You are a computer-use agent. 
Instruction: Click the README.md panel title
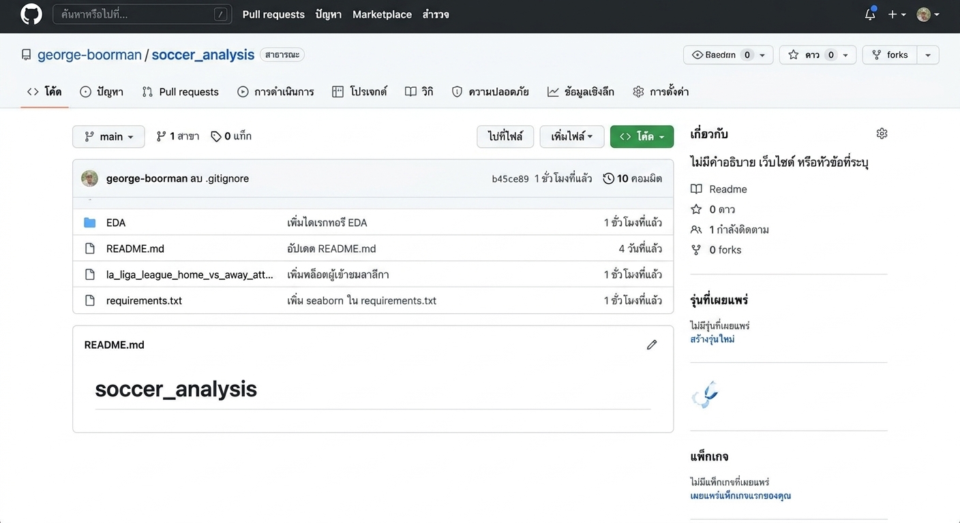114,345
